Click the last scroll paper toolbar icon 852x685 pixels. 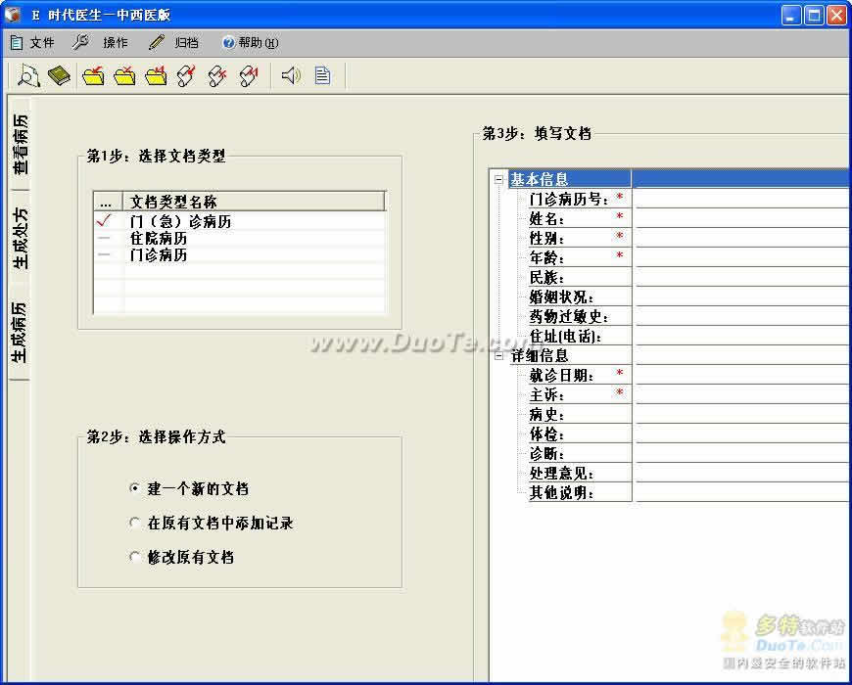(250, 75)
